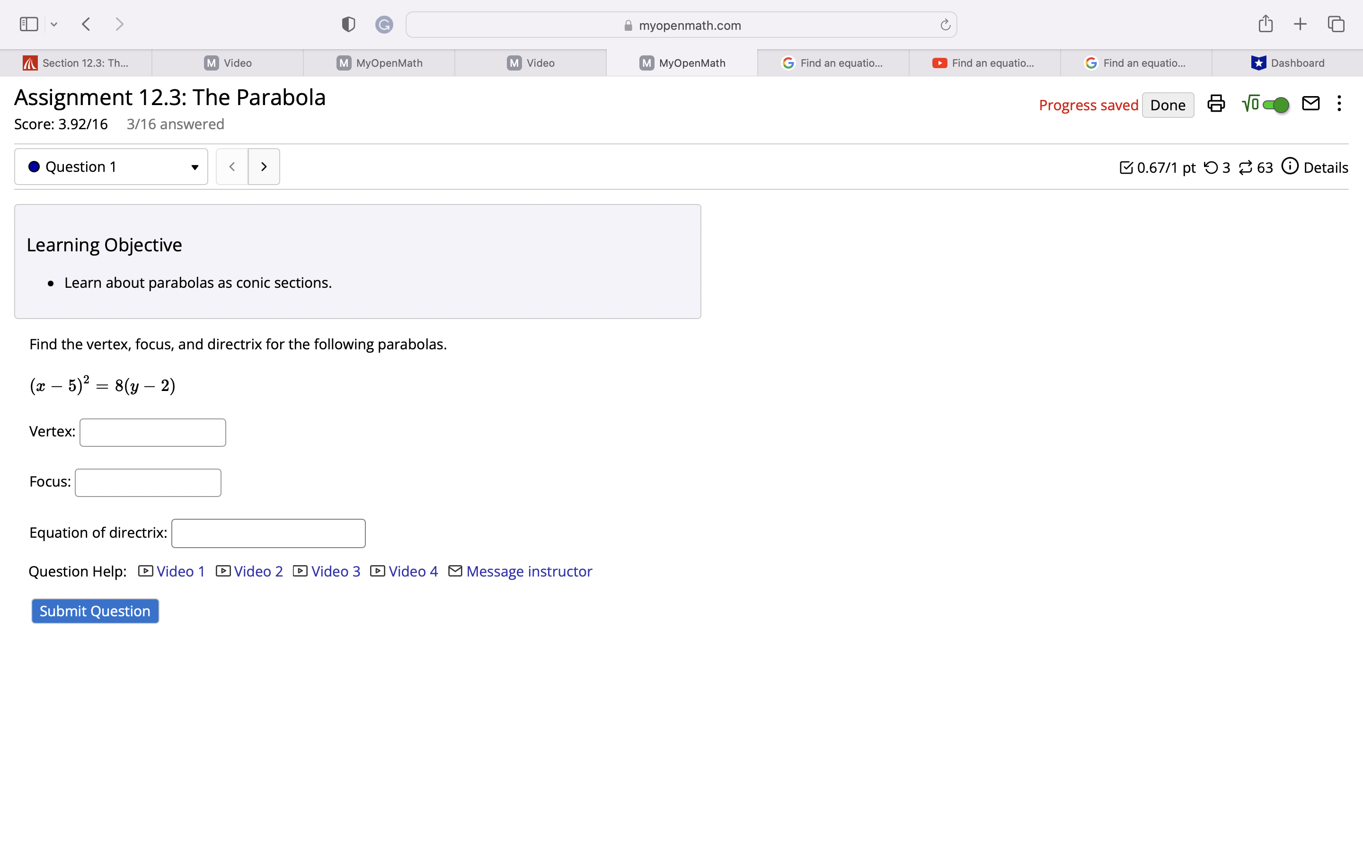Expand the sidebar options chevron
The width and height of the screenshot is (1363, 852).
(x=54, y=24)
